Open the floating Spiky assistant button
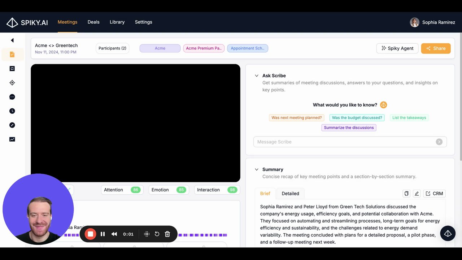Image resolution: width=462 pixels, height=260 pixels. pyautogui.click(x=448, y=233)
